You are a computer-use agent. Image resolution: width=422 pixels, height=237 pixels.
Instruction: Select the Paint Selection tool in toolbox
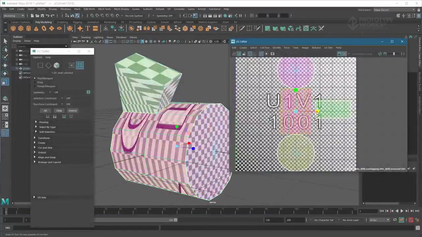(x=5, y=57)
